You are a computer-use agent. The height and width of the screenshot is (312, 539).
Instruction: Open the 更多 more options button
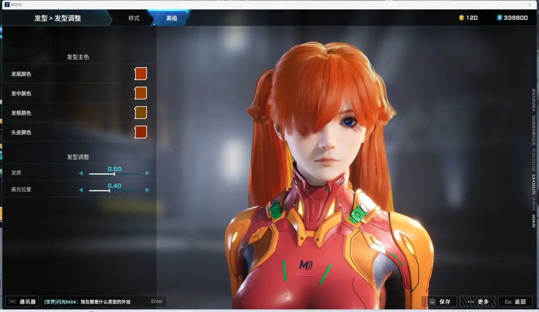478,301
